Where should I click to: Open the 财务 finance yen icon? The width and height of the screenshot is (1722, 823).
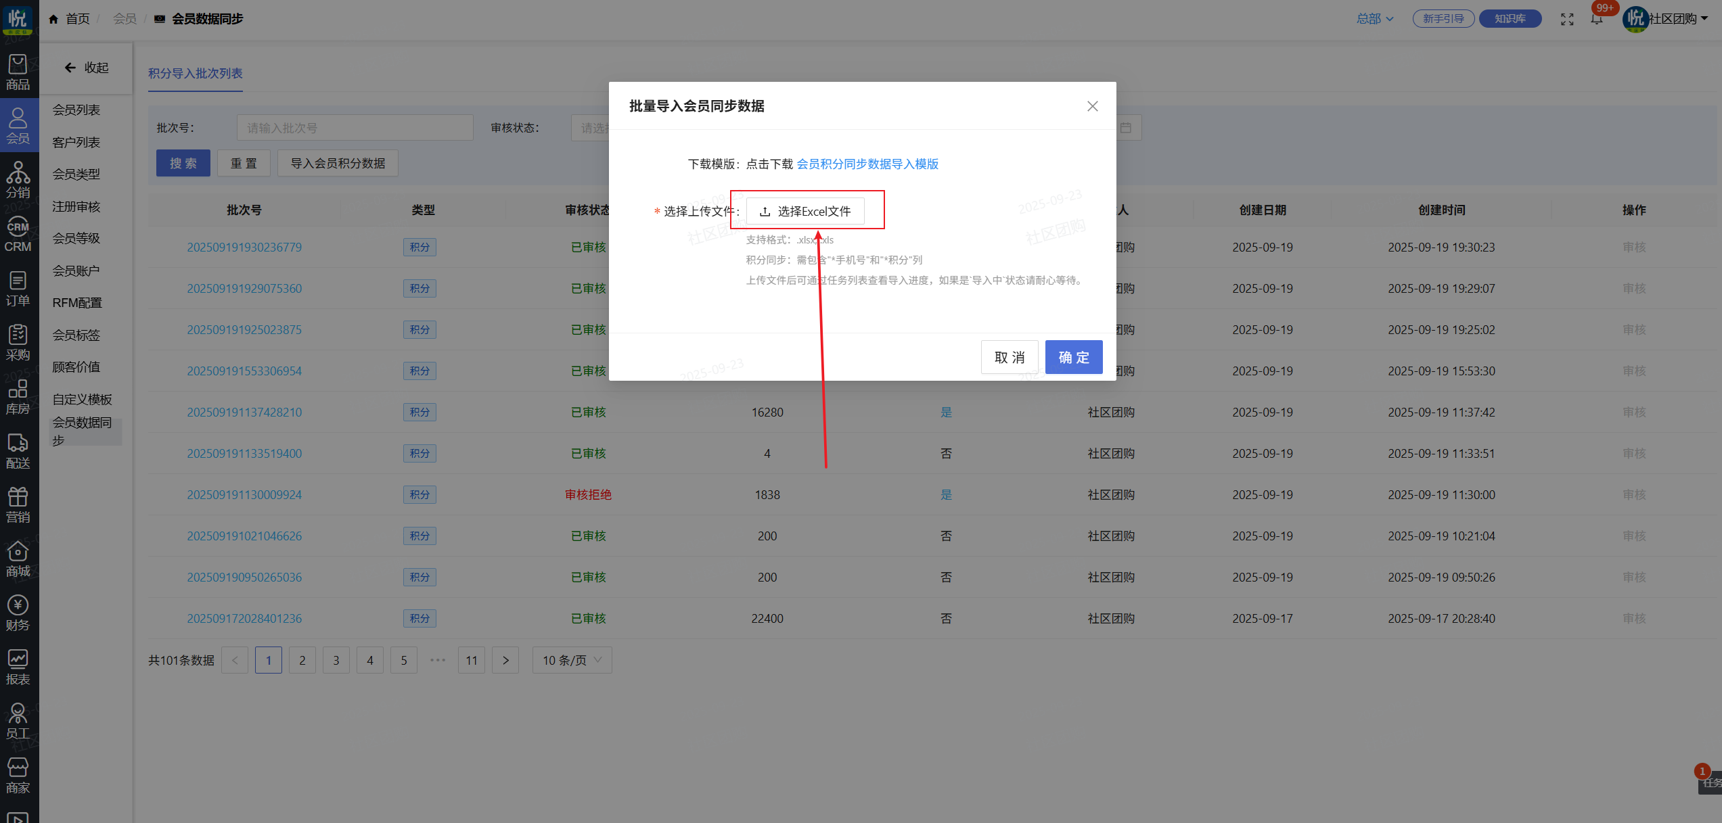pos(18,613)
